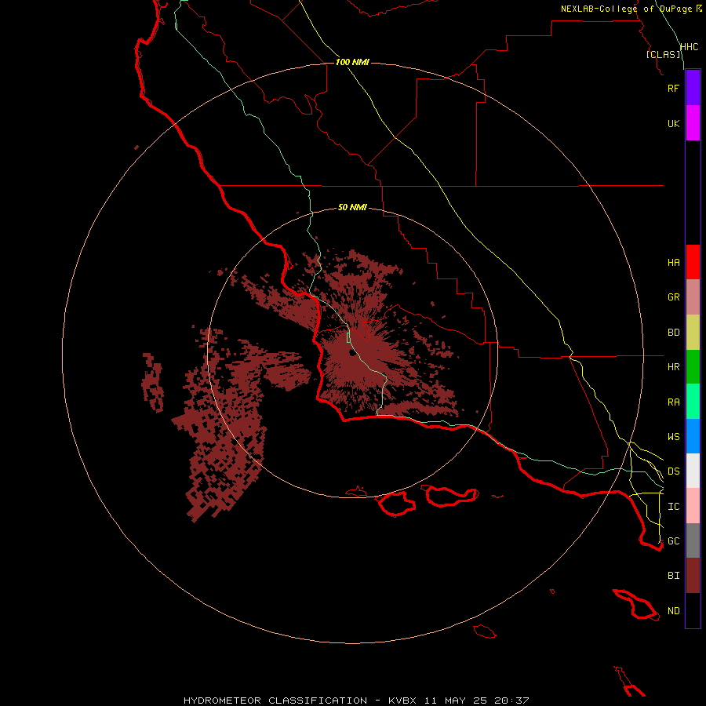Click the WS blue legend swatch
This screenshot has height=706, width=706.
(693, 436)
